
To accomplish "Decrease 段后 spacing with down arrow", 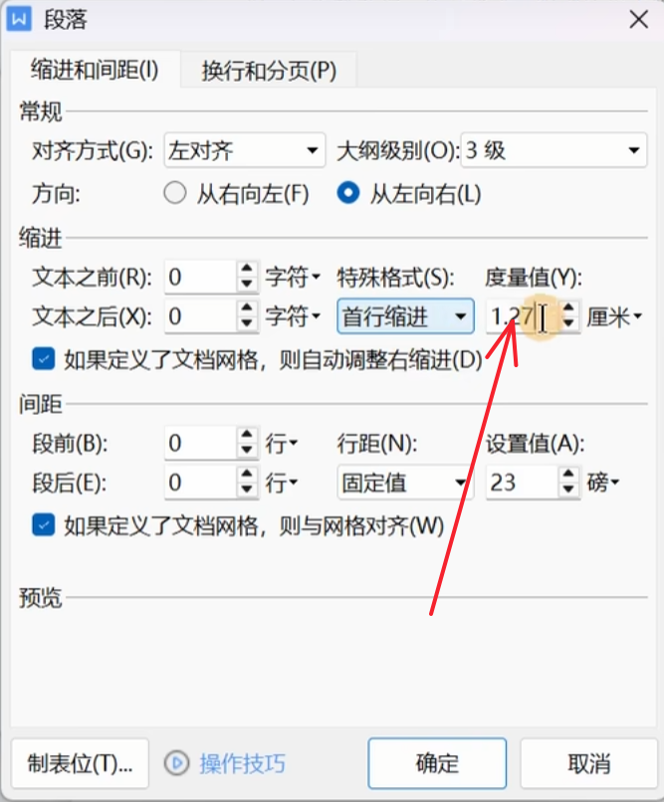I will 247,490.
